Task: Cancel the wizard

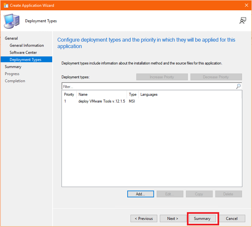Action: (x=232, y=219)
